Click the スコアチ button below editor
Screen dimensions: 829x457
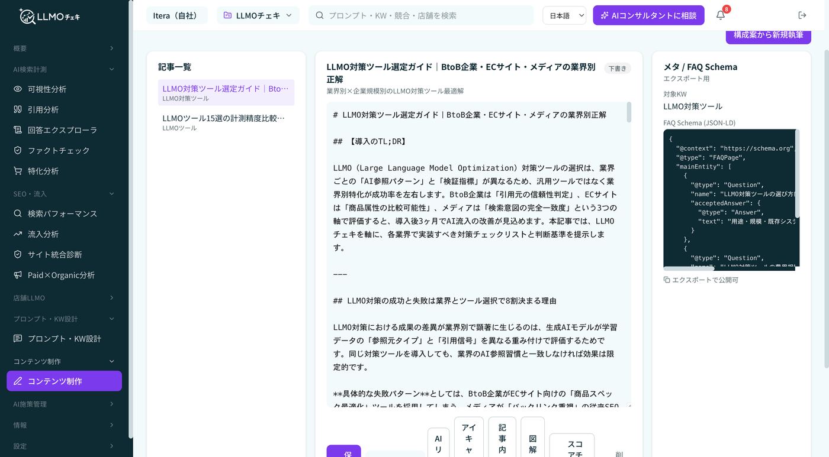pos(572,446)
